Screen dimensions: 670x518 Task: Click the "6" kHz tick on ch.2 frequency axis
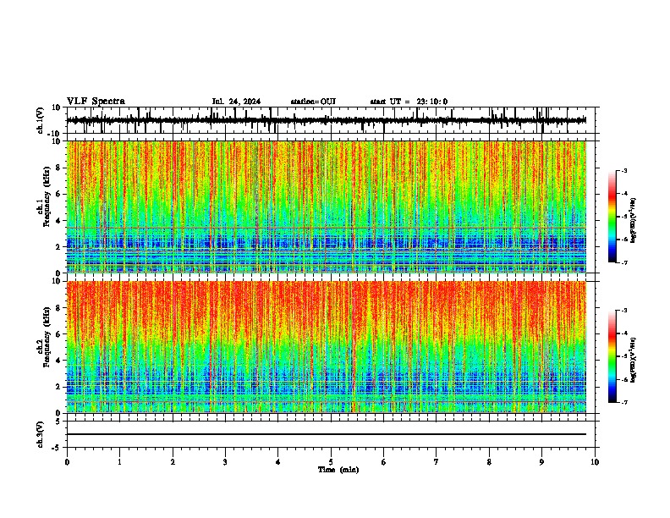pos(58,334)
